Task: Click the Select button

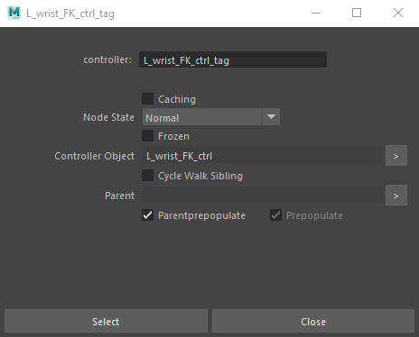Action: point(106,321)
